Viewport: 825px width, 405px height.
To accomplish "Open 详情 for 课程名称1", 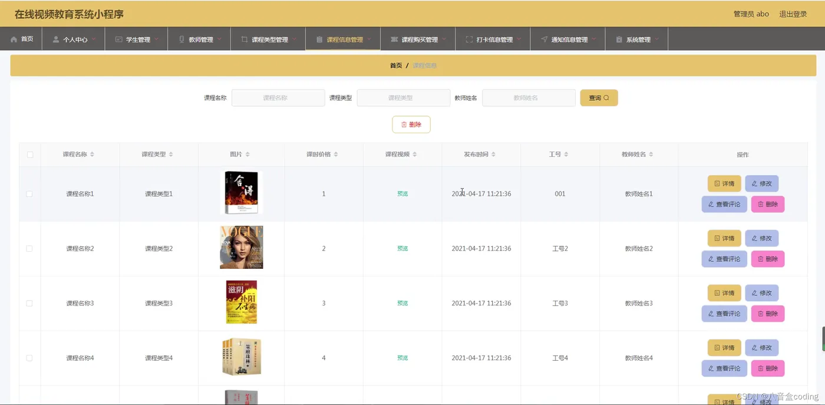I will (724, 183).
